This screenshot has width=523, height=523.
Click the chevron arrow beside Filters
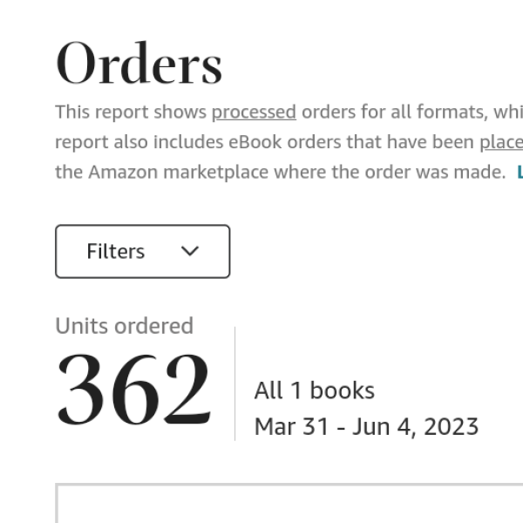(x=190, y=252)
